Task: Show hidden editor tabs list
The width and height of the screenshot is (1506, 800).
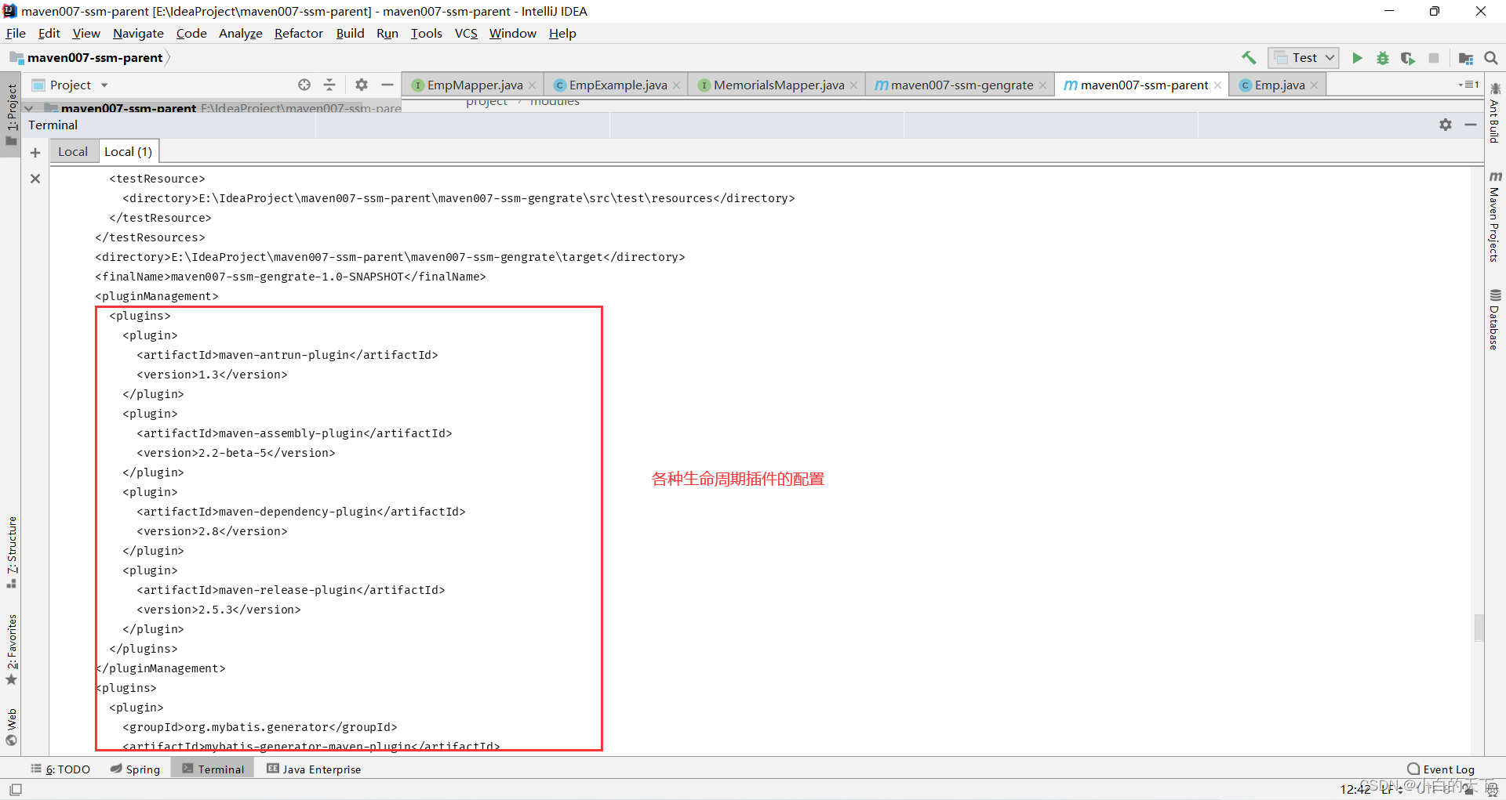Action: pos(1468,85)
